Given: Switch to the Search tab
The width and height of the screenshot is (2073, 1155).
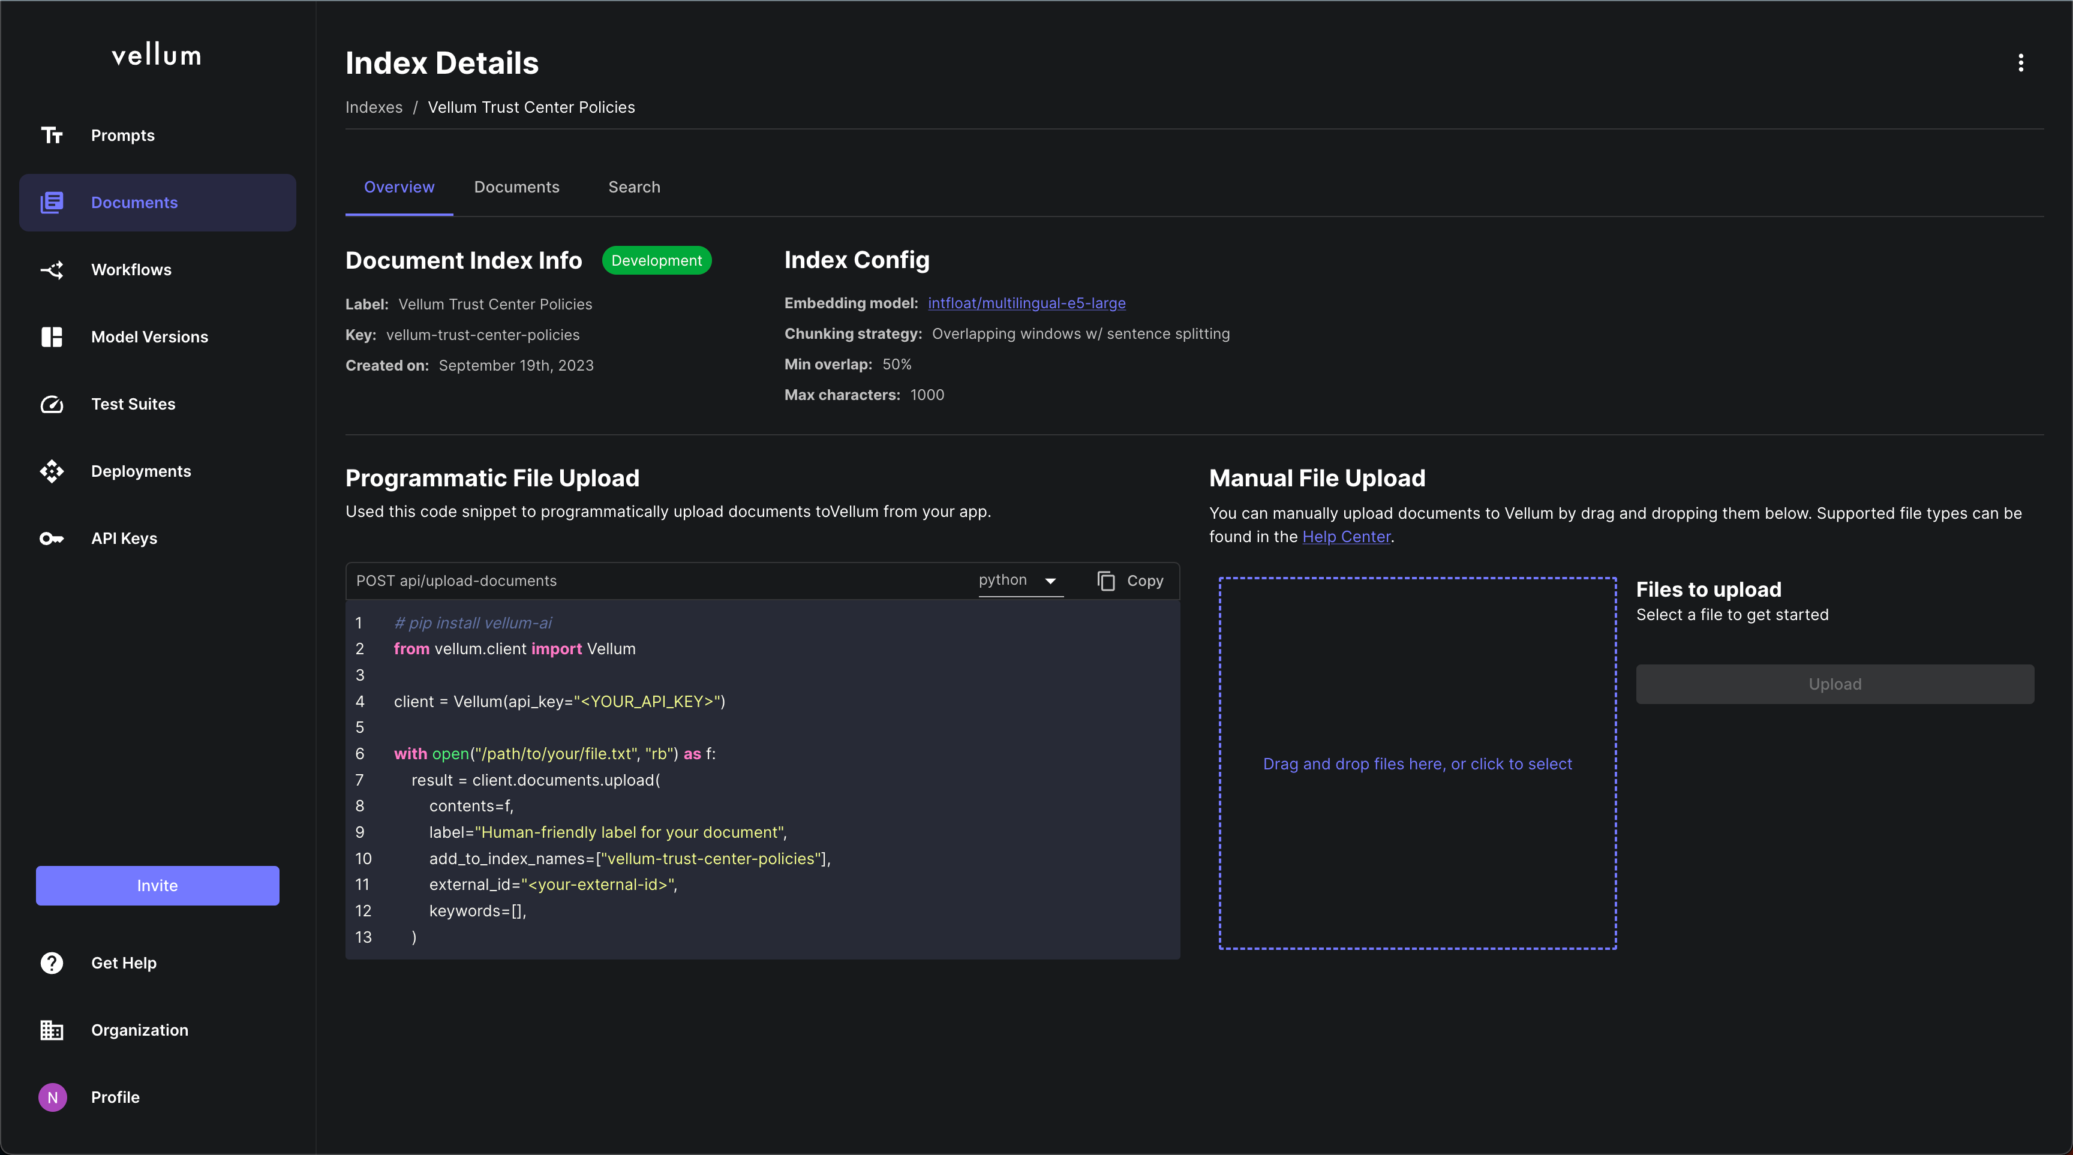Looking at the screenshot, I should point(633,187).
